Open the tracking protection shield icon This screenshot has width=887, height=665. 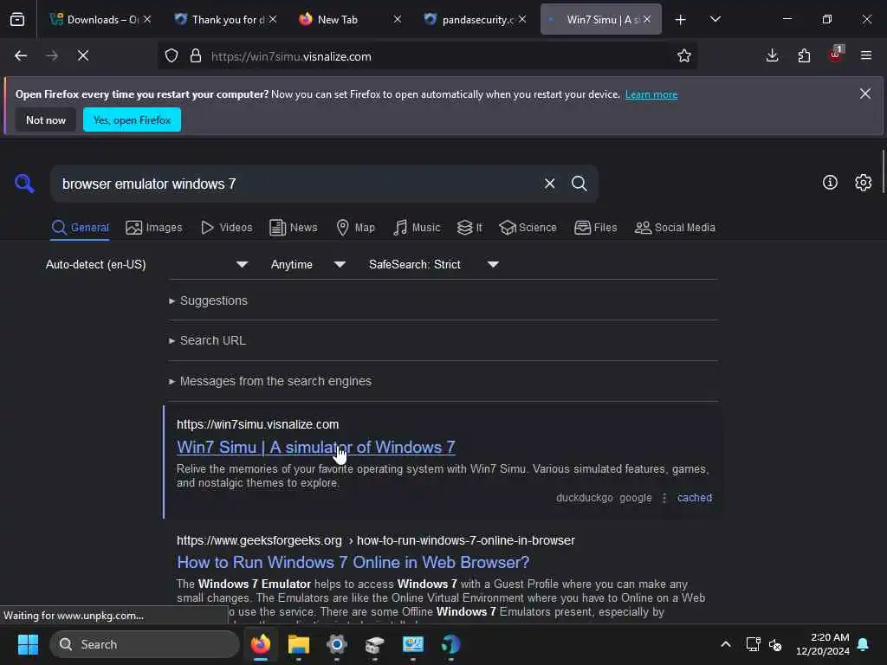coord(172,56)
